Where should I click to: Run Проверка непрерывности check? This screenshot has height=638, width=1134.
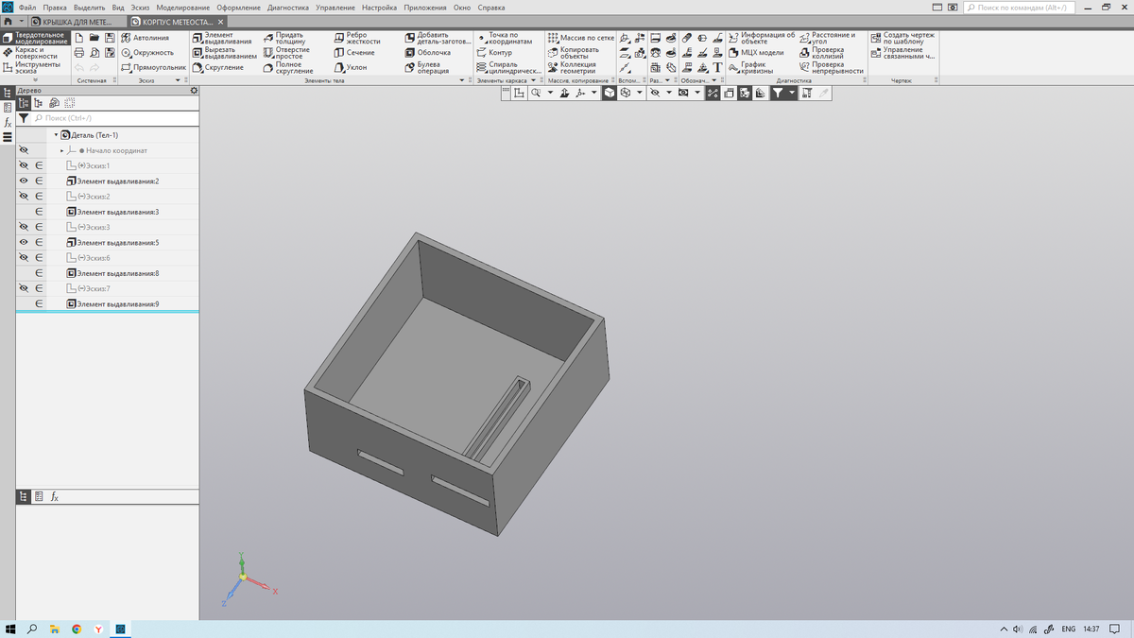[832, 68]
